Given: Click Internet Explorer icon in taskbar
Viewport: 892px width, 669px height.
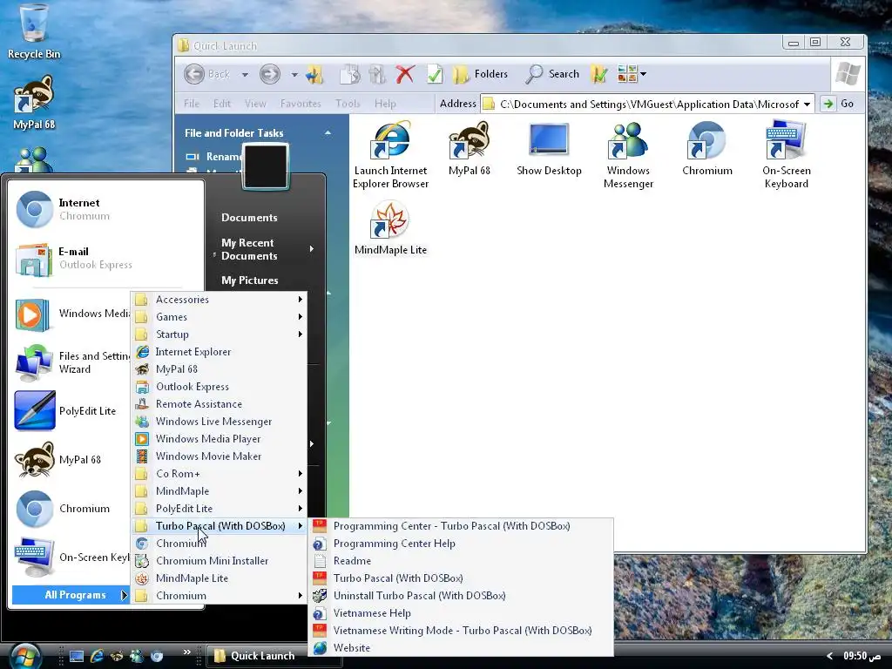Looking at the screenshot, I should pyautogui.click(x=97, y=656).
